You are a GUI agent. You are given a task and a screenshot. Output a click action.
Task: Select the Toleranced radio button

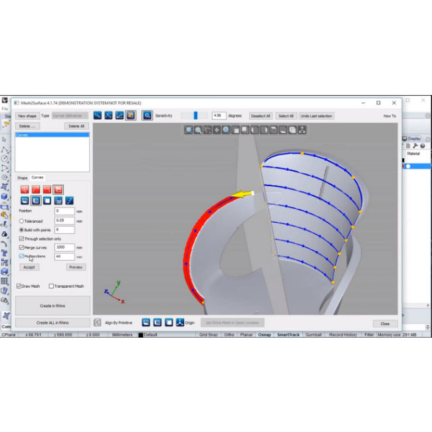click(x=21, y=221)
